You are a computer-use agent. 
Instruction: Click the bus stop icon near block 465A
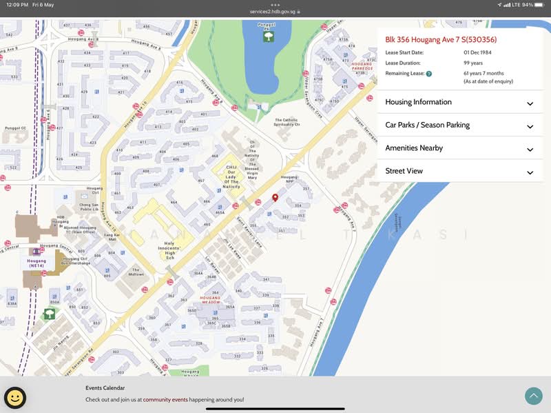(236, 205)
